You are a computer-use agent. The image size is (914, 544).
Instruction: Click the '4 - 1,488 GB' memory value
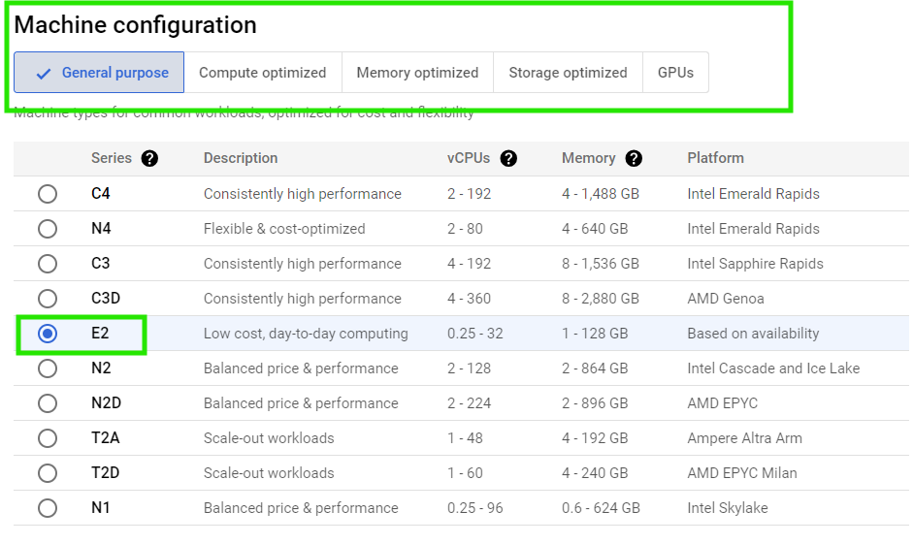[x=601, y=193]
